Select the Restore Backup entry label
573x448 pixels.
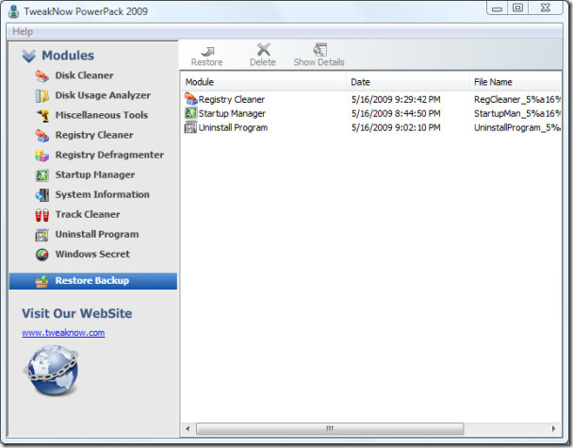(x=92, y=281)
